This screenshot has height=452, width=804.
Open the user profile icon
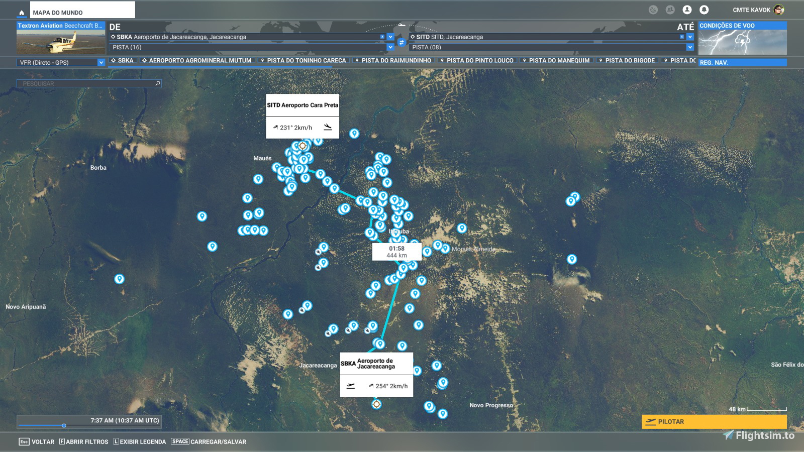687,10
